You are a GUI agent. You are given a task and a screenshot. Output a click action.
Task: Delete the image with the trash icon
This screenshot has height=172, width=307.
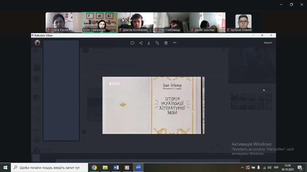coord(166,43)
